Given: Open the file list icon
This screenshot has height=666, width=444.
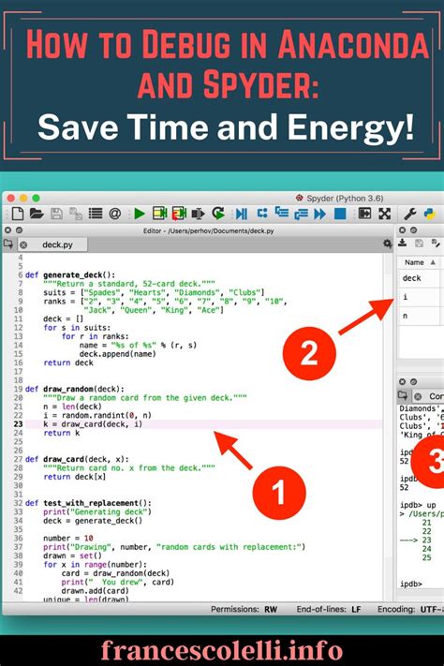Looking at the screenshot, I should point(96,214).
